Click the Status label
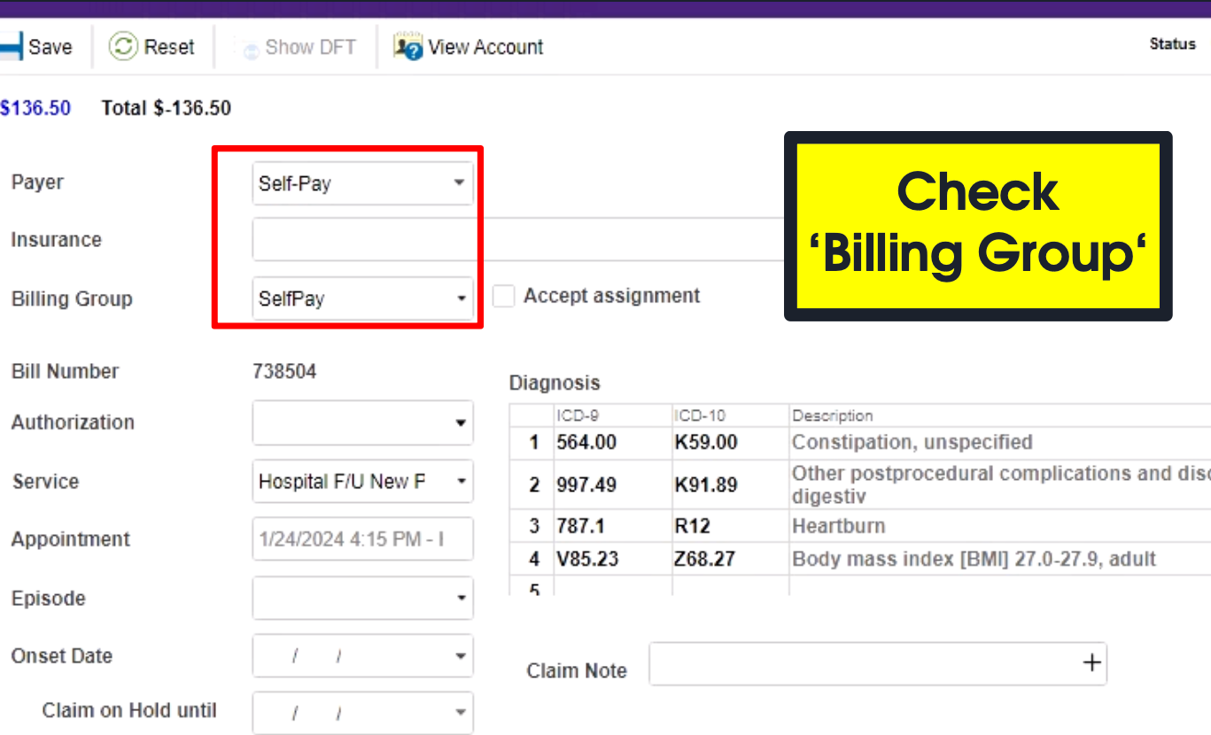The width and height of the screenshot is (1211, 735). tap(1173, 44)
